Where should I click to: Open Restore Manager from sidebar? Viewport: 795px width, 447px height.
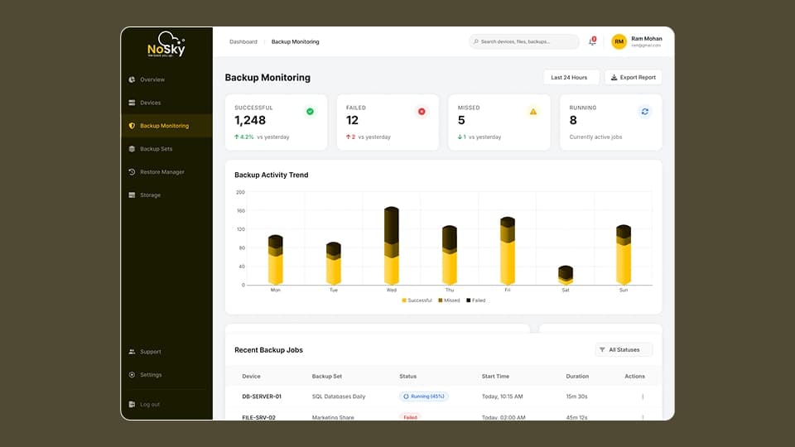pos(161,172)
